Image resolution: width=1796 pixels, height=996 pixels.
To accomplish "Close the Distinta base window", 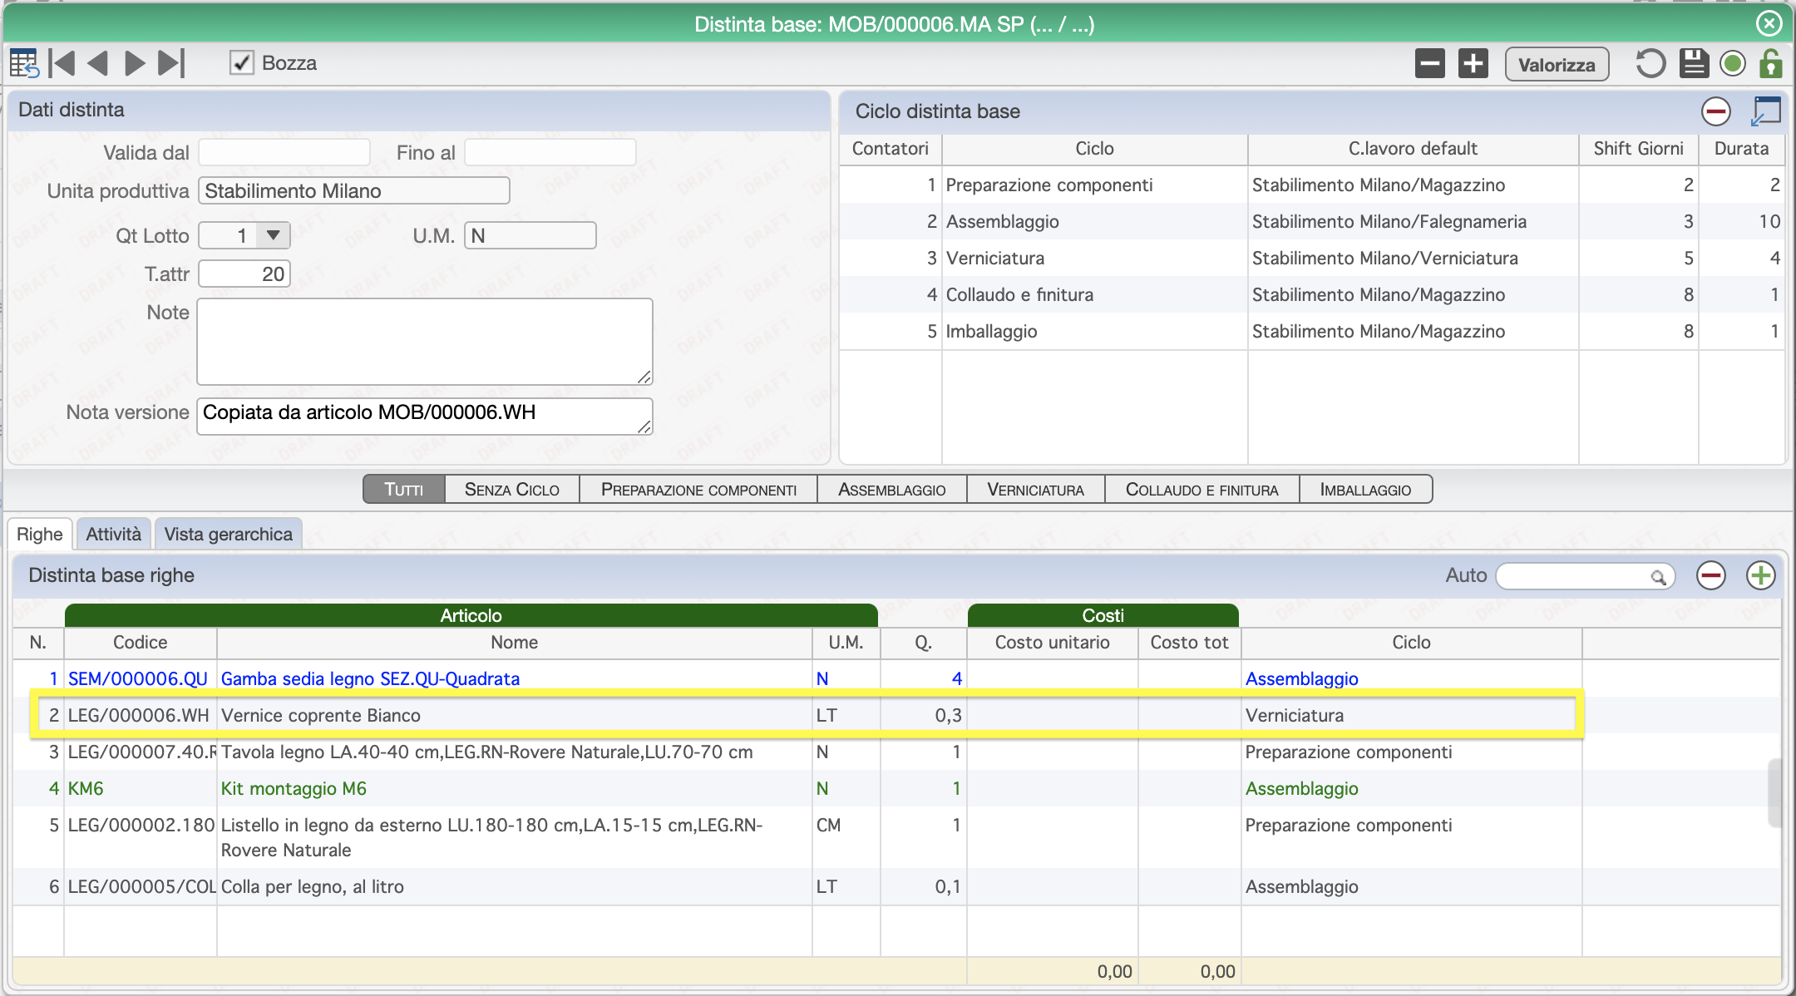I will click(x=1769, y=23).
